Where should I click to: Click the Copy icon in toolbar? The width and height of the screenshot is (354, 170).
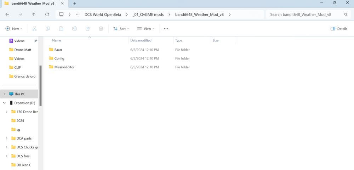click(48, 29)
